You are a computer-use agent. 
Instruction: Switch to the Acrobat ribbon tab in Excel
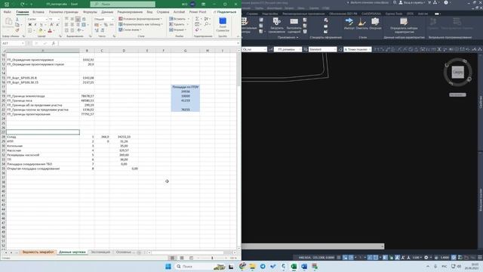(x=179, y=12)
